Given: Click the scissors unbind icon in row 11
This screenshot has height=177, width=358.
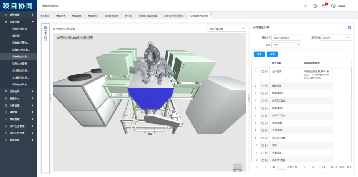Looking at the screenshot, I should pos(266,153).
